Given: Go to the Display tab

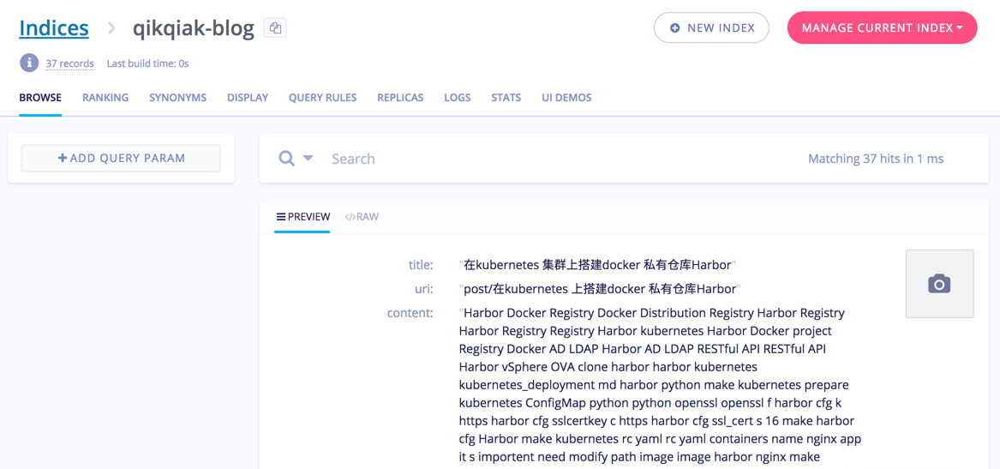Looking at the screenshot, I should coord(248,98).
